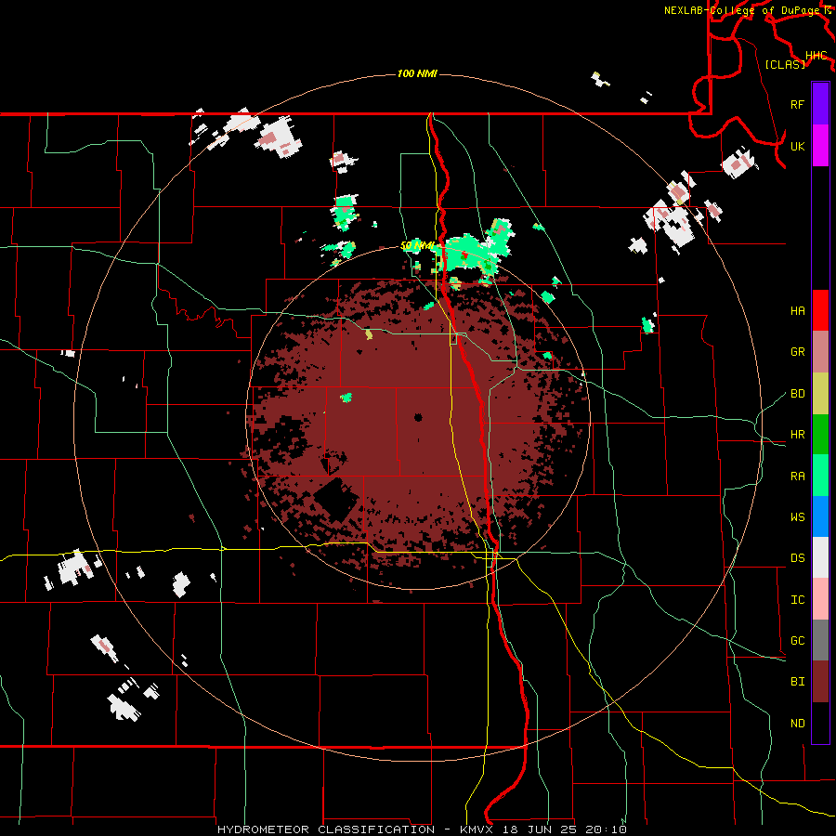Viewport: 836px width, 836px height.
Task: Click the HA red legend swatch
Action: tap(820, 310)
